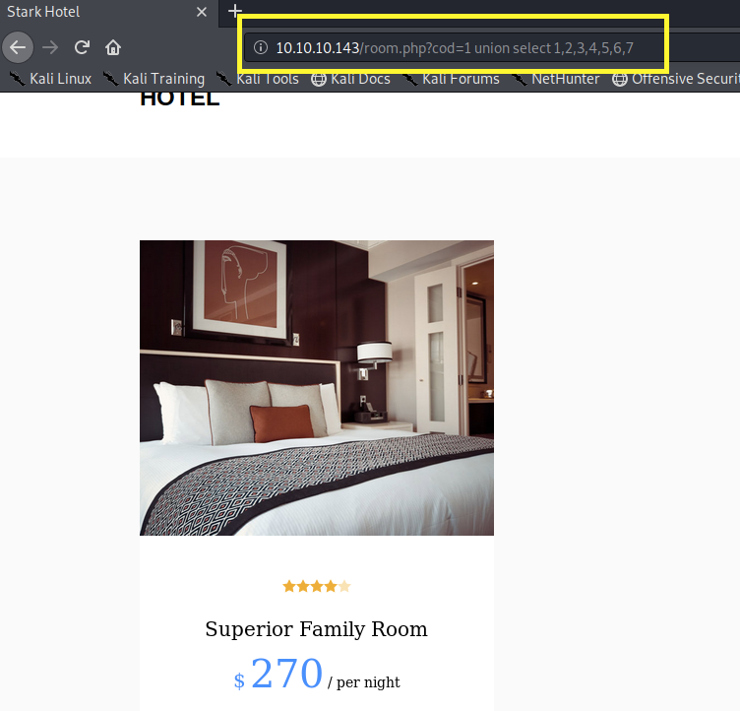Click the star rating icons

click(316, 587)
